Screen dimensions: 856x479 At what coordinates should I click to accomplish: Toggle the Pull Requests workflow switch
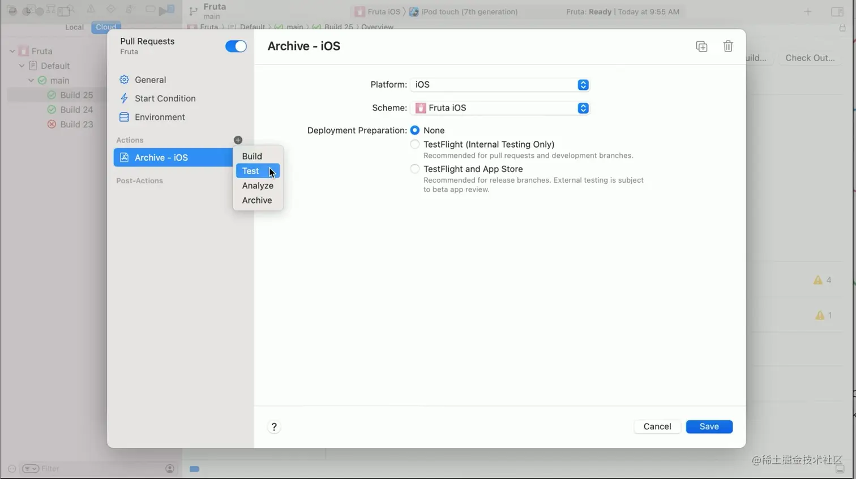236,46
